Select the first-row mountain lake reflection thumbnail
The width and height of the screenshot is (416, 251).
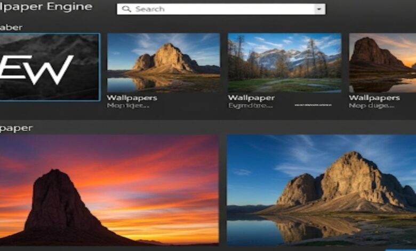[163, 62]
